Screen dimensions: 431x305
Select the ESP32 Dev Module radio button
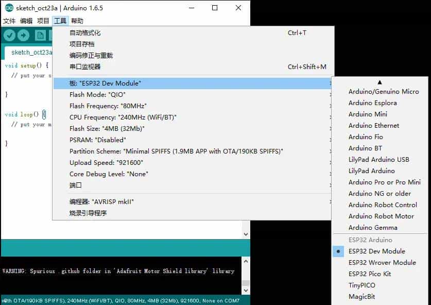[x=338, y=251]
